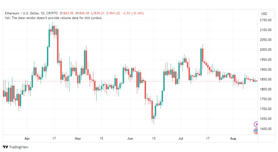Select the Jul label on time axis
Viewport: 278px width, 152px height.
tap(181, 139)
